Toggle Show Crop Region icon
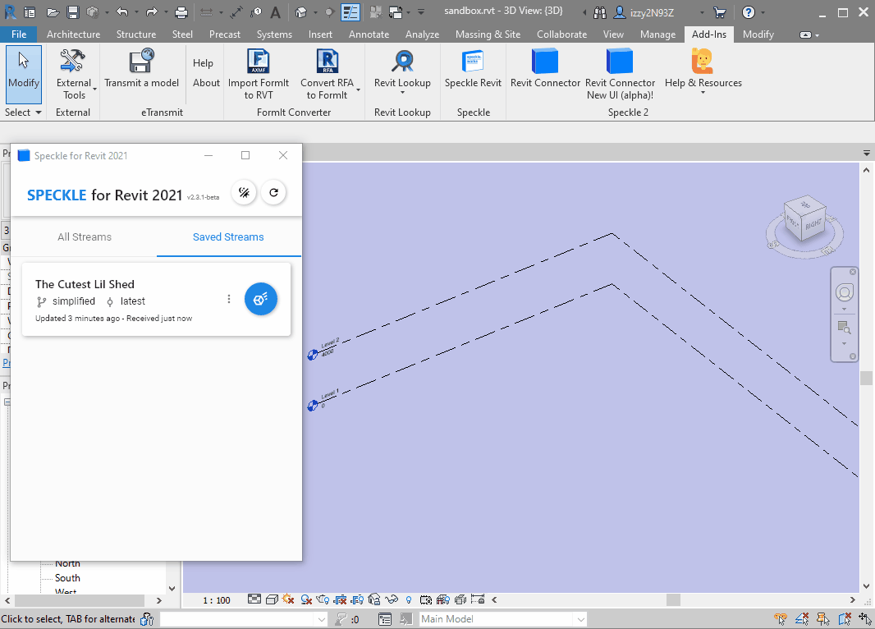 click(x=357, y=599)
